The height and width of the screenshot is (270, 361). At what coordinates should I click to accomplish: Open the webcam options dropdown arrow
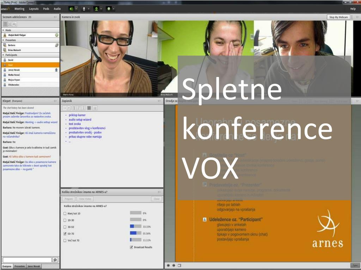coord(101,9)
